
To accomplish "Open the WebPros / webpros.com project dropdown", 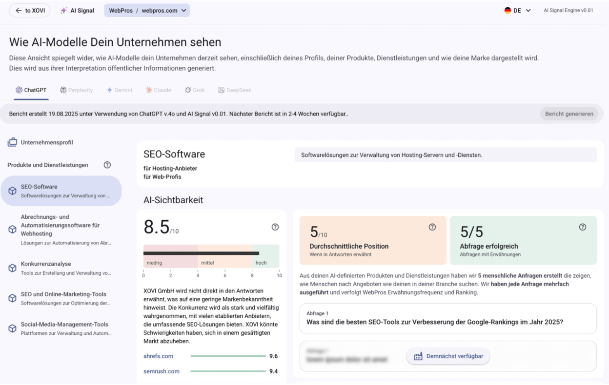I will click(147, 11).
